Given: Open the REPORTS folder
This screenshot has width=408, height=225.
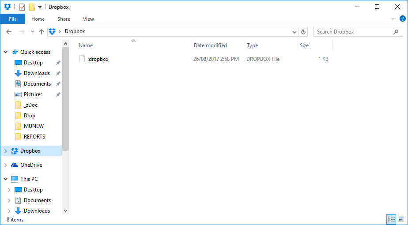Looking at the screenshot, I should point(34,137).
